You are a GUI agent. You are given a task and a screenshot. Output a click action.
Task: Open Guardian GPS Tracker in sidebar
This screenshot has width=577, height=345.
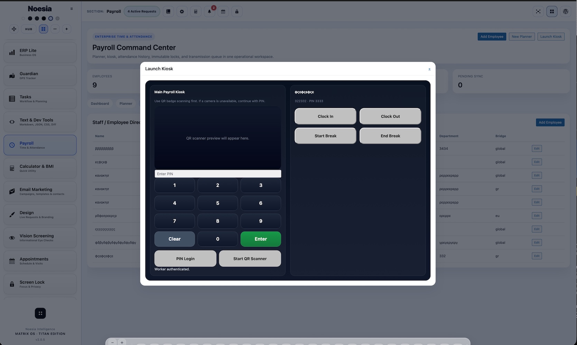click(40, 76)
